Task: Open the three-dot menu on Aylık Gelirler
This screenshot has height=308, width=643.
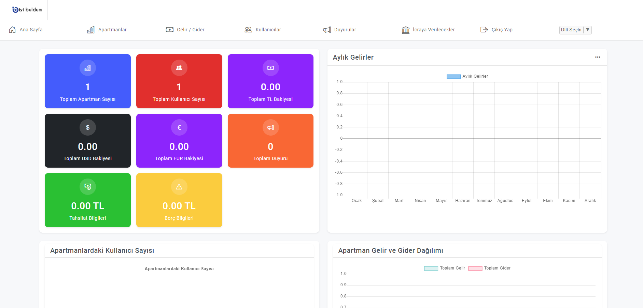Action: [x=598, y=57]
